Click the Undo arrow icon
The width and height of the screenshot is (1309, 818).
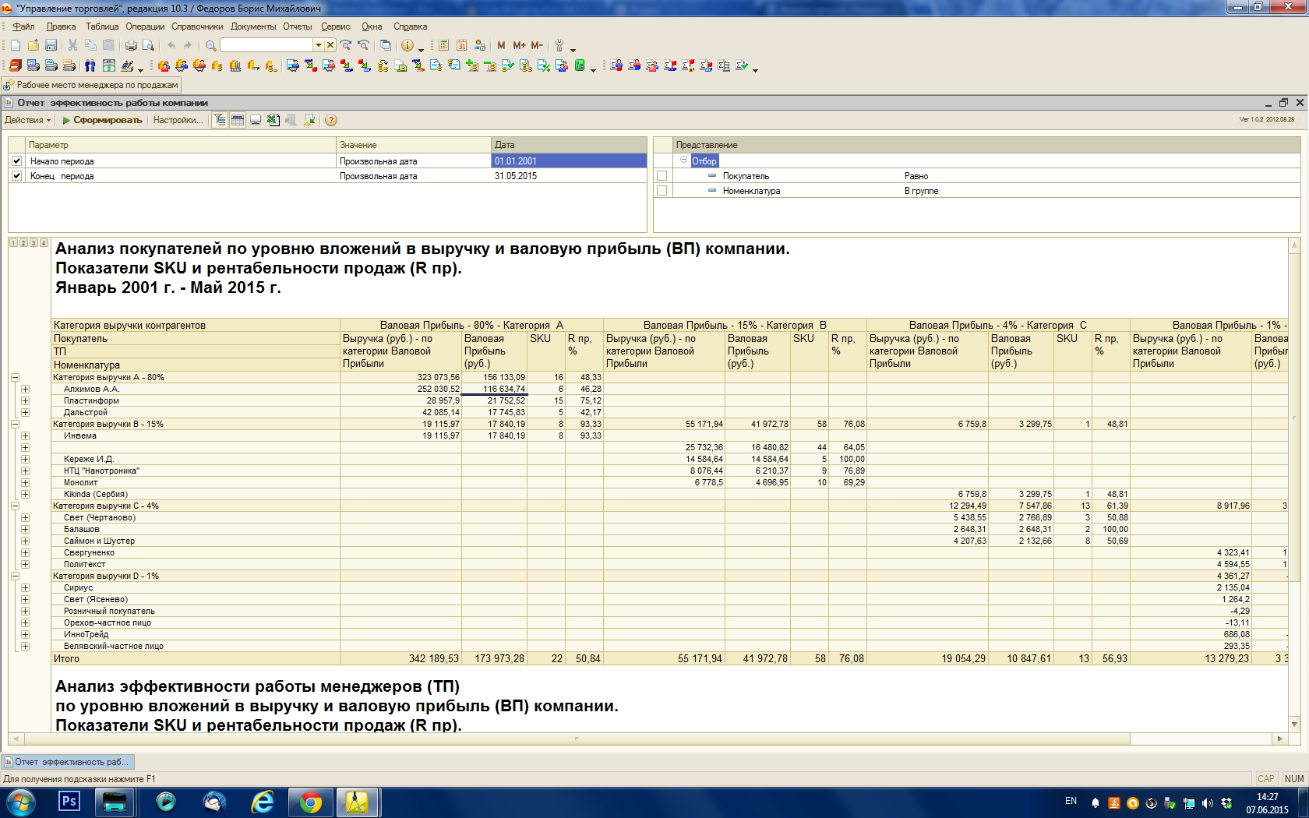pyautogui.click(x=171, y=45)
